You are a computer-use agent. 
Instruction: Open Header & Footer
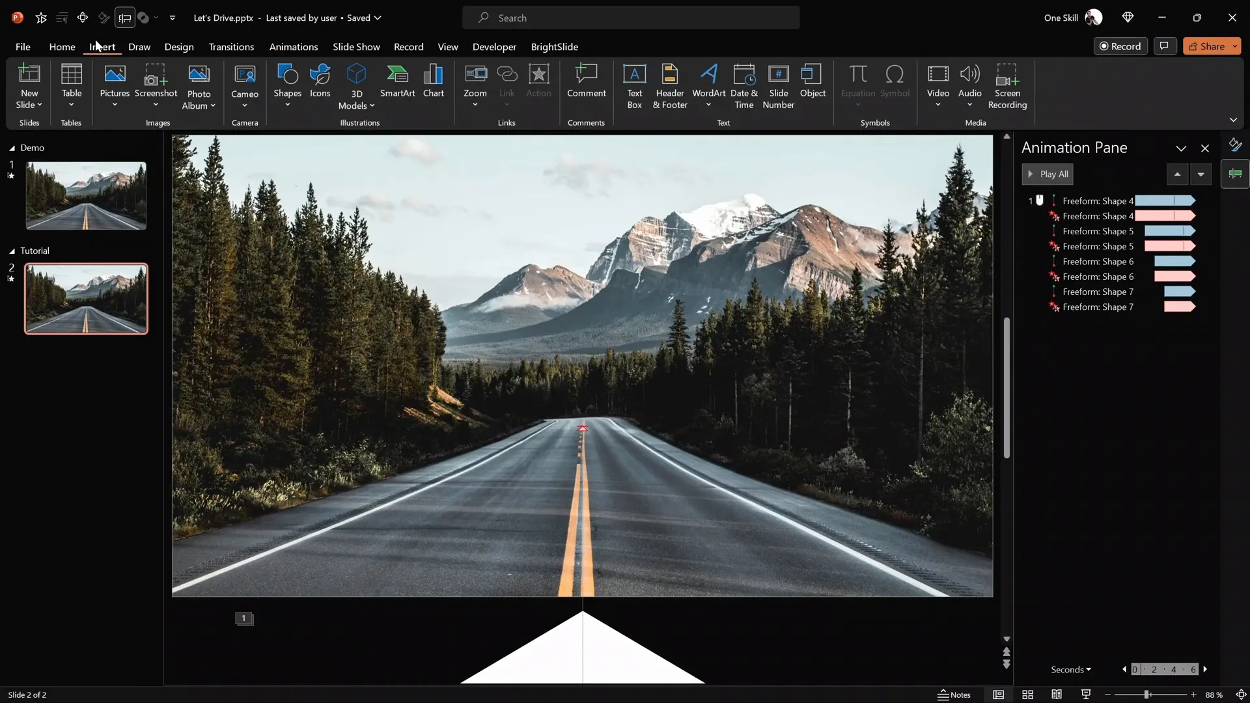[670, 87]
